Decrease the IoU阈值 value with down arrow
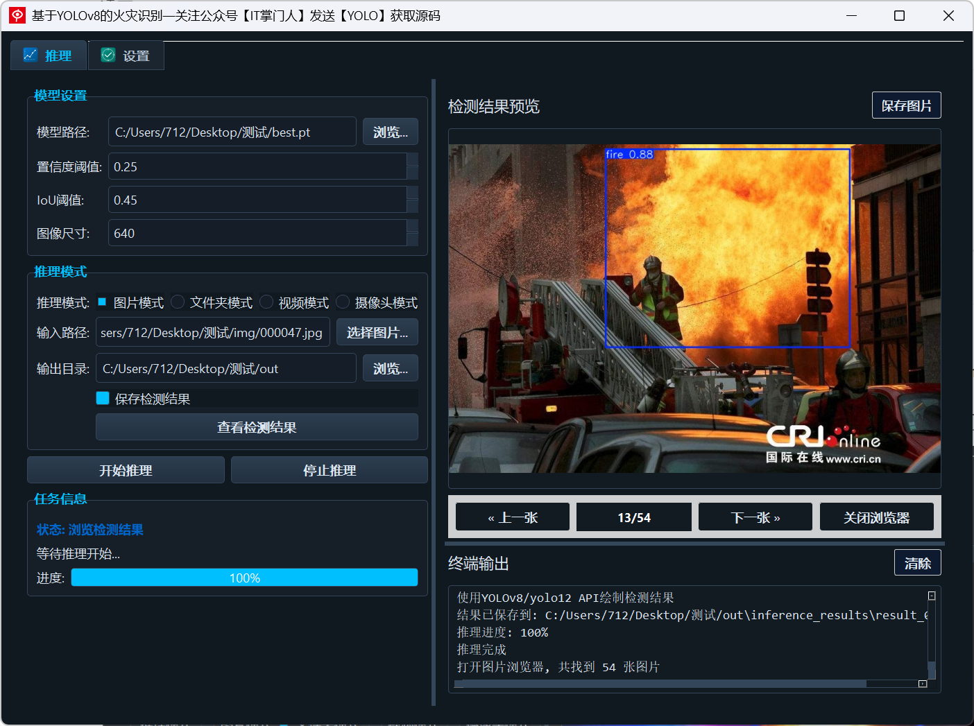The image size is (974, 726). [x=413, y=206]
